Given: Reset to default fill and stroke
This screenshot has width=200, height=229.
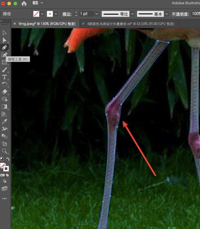Looking at the screenshot, I should 2,159.
